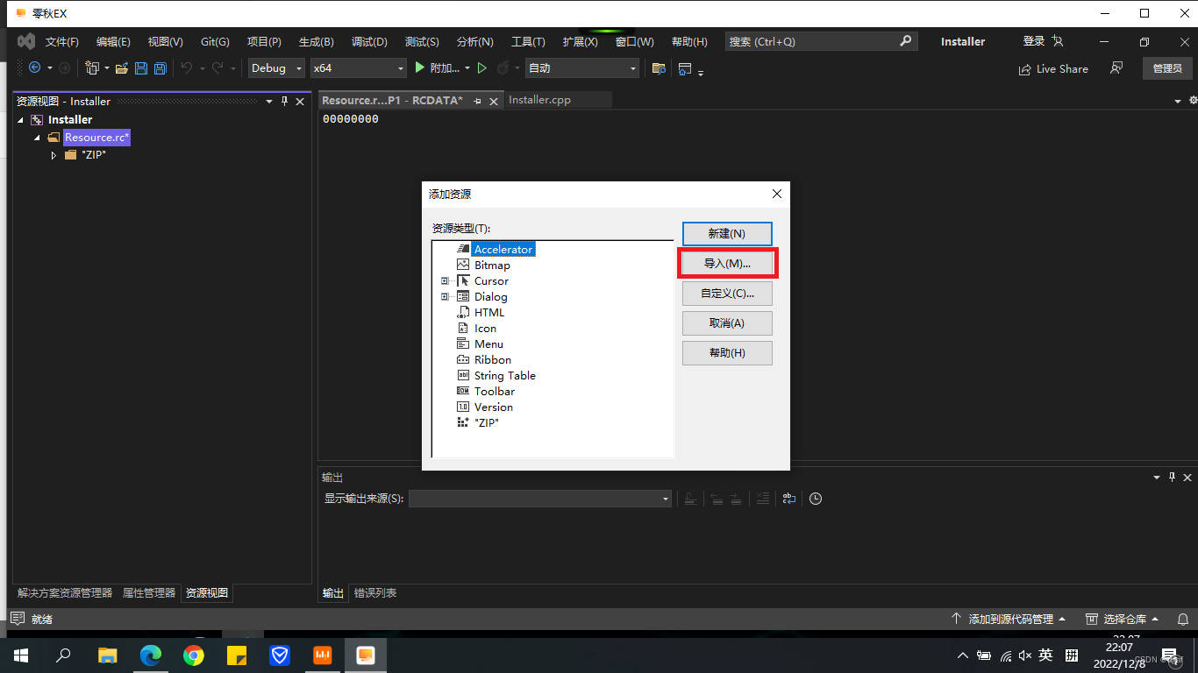Open the Debug configuration dropdown
The width and height of the screenshot is (1198, 673).
click(x=276, y=67)
